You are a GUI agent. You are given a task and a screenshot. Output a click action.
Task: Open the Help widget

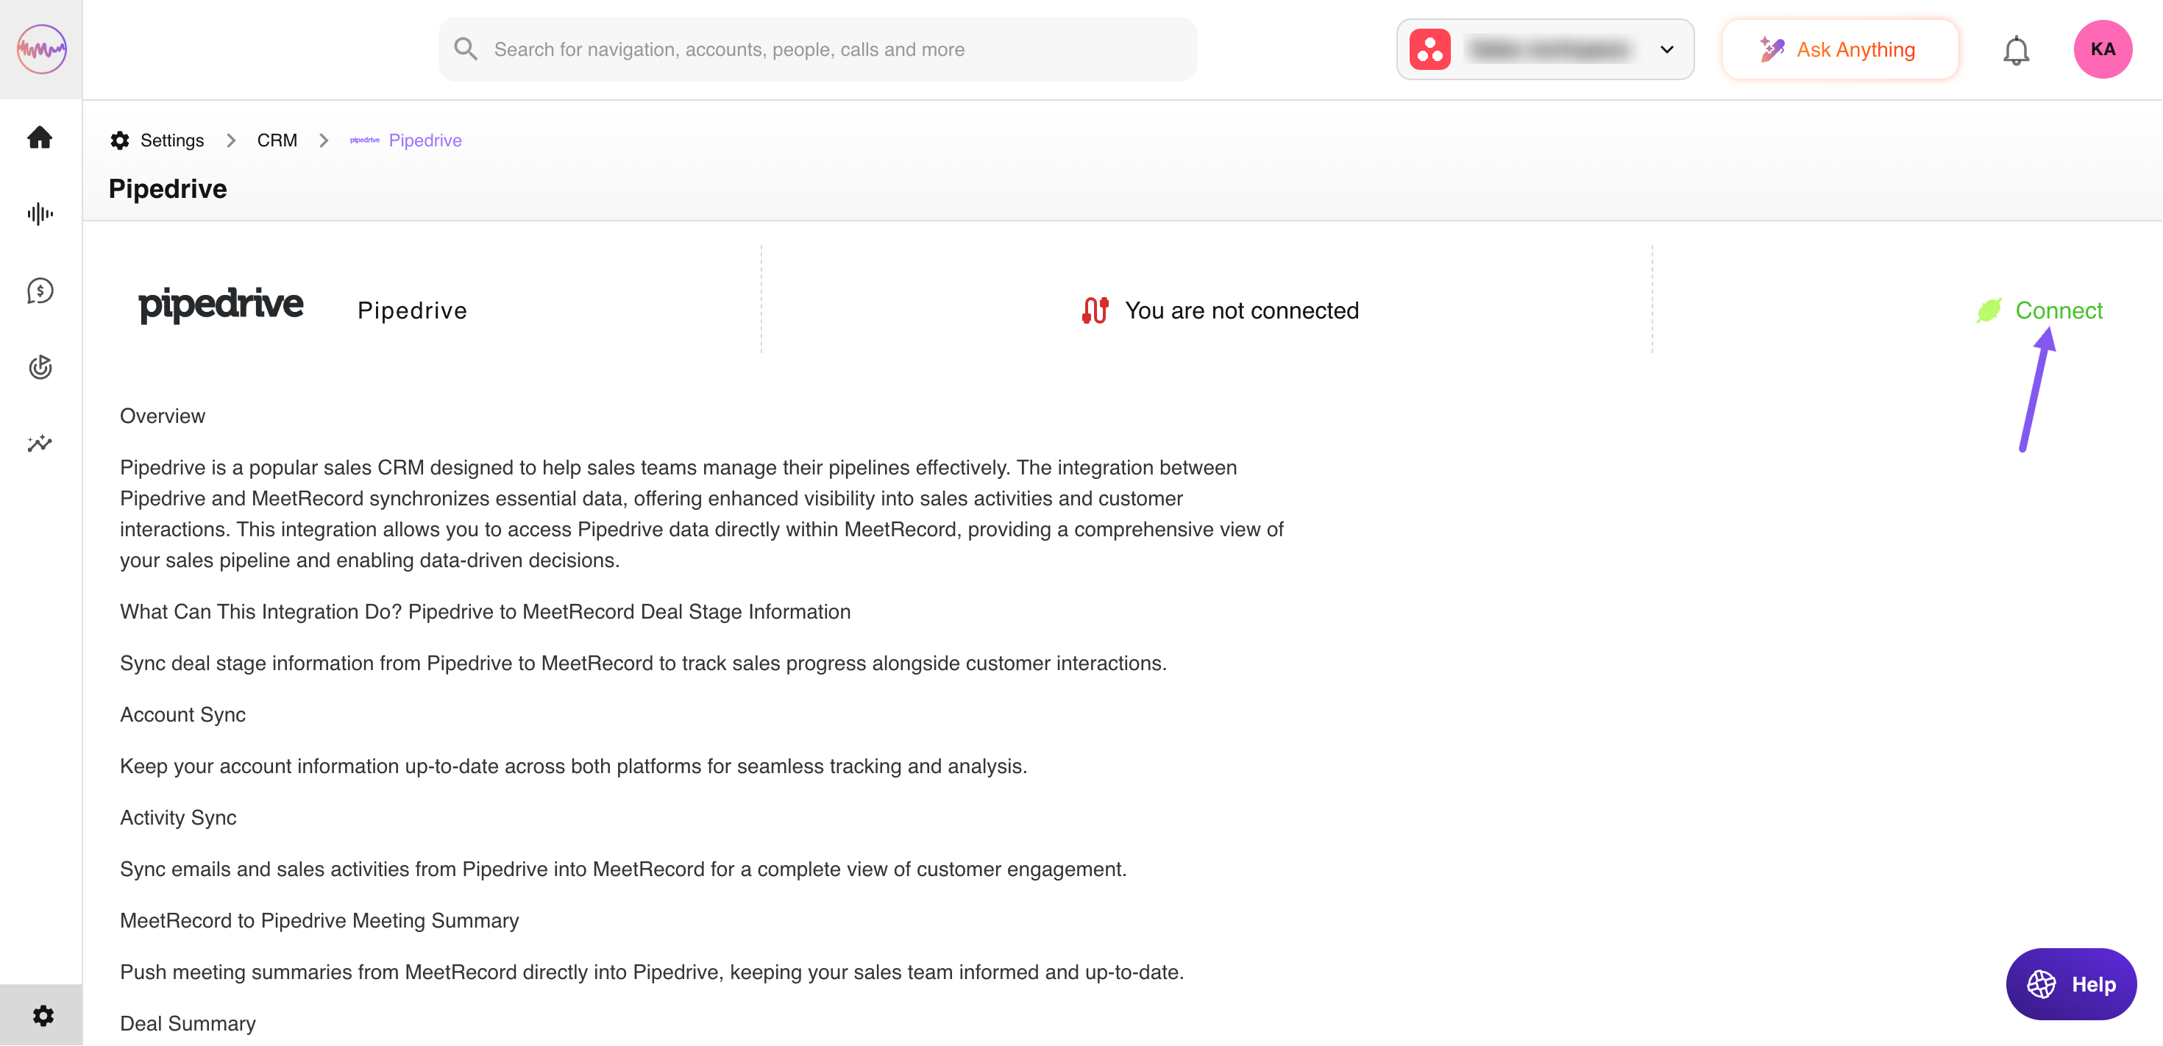(2070, 984)
